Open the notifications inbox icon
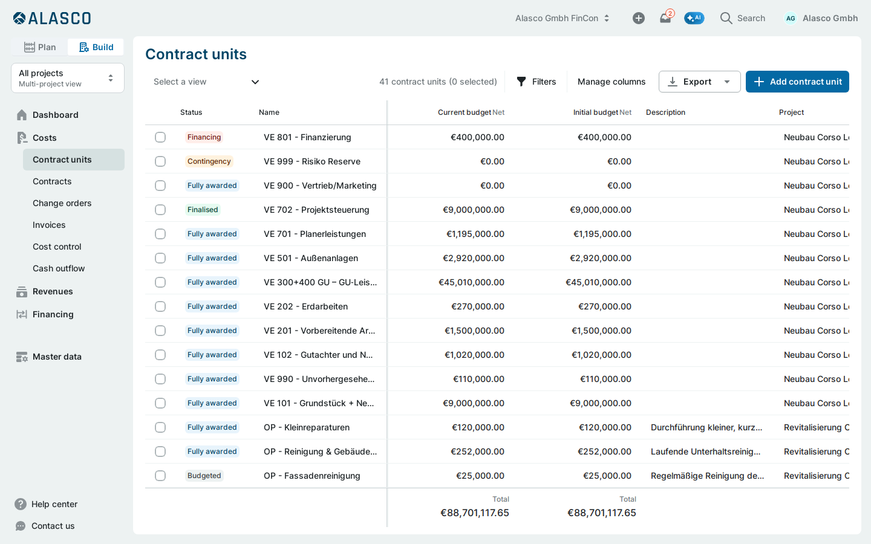The height and width of the screenshot is (544, 871). click(x=665, y=18)
